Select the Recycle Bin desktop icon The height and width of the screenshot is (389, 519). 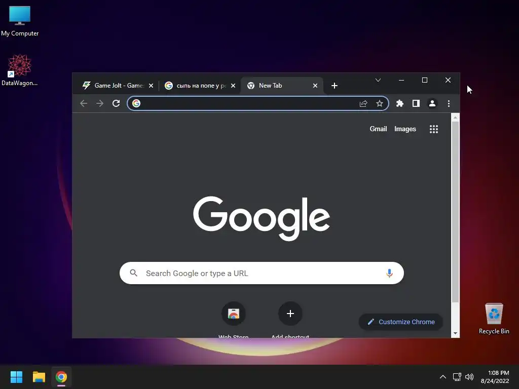tap(494, 319)
